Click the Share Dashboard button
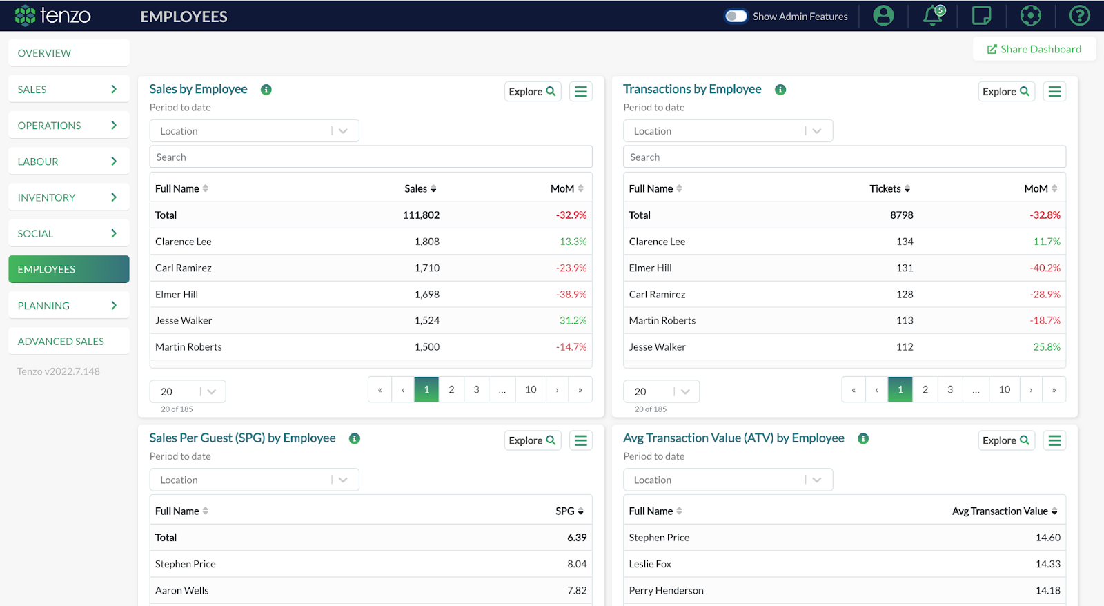This screenshot has height=606, width=1104. 1034,49
